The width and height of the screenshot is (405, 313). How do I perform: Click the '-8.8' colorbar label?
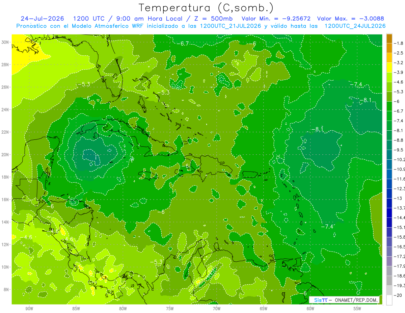click(x=399, y=140)
